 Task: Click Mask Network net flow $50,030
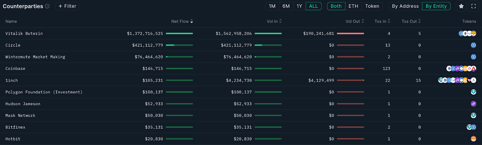[x=154, y=116]
